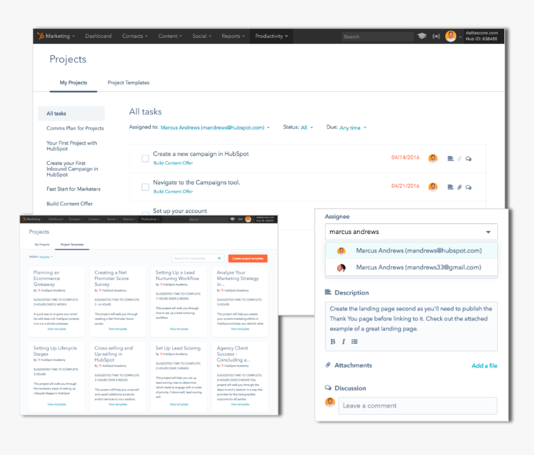Open the Agency Client Success template card
The height and width of the screenshot is (455, 534).
(240, 377)
